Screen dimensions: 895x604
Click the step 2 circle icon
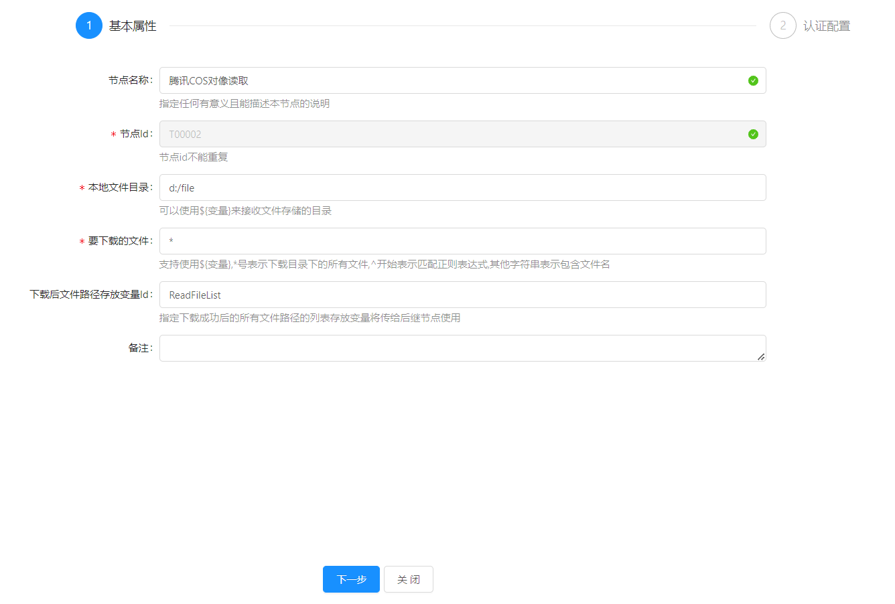point(782,26)
